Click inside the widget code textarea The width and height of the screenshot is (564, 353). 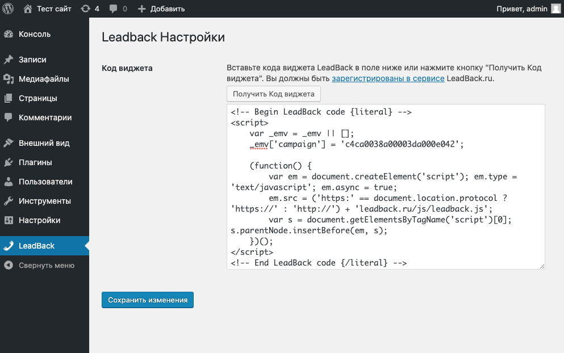[386, 187]
